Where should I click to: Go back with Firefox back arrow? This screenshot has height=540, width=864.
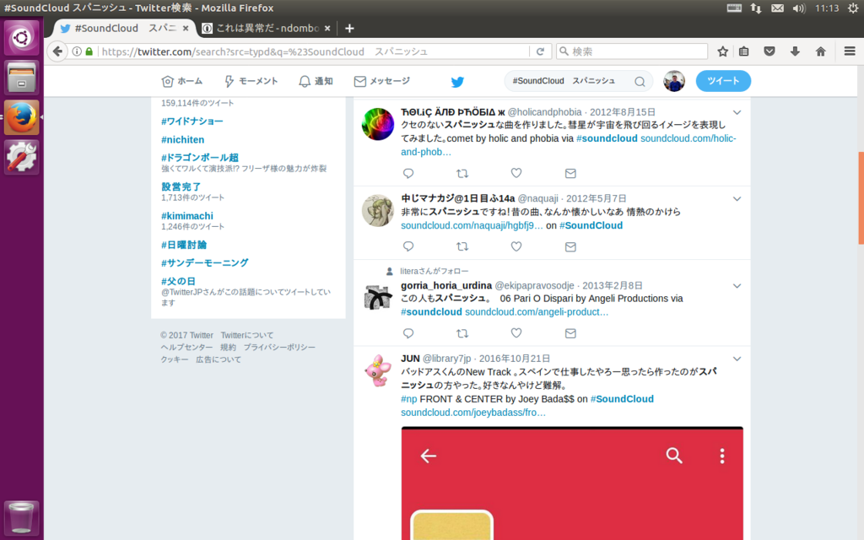coord(57,51)
